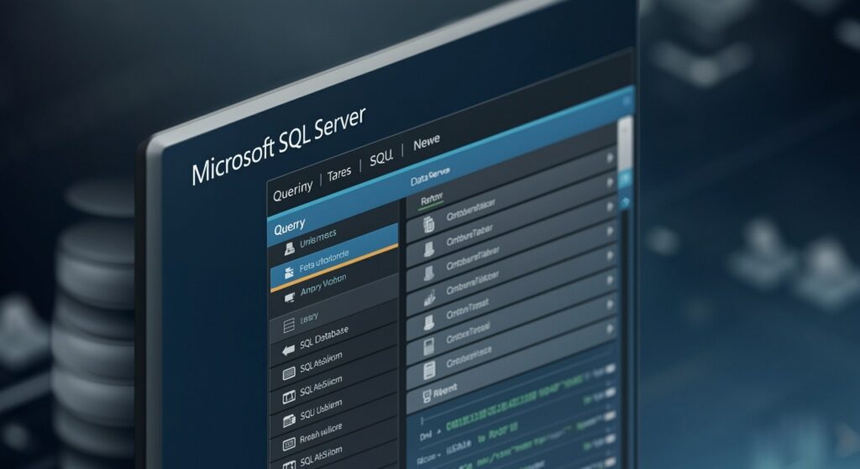Click the icon next to Rresh sidebar item

[288, 440]
